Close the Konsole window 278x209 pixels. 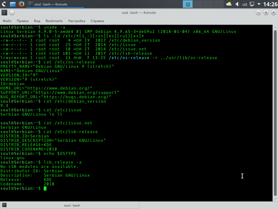pos(274,13)
